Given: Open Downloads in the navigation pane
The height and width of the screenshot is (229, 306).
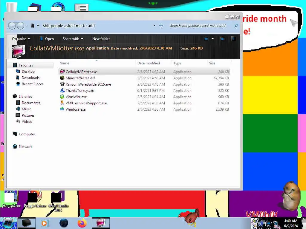Looking at the screenshot, I should click(x=30, y=78).
